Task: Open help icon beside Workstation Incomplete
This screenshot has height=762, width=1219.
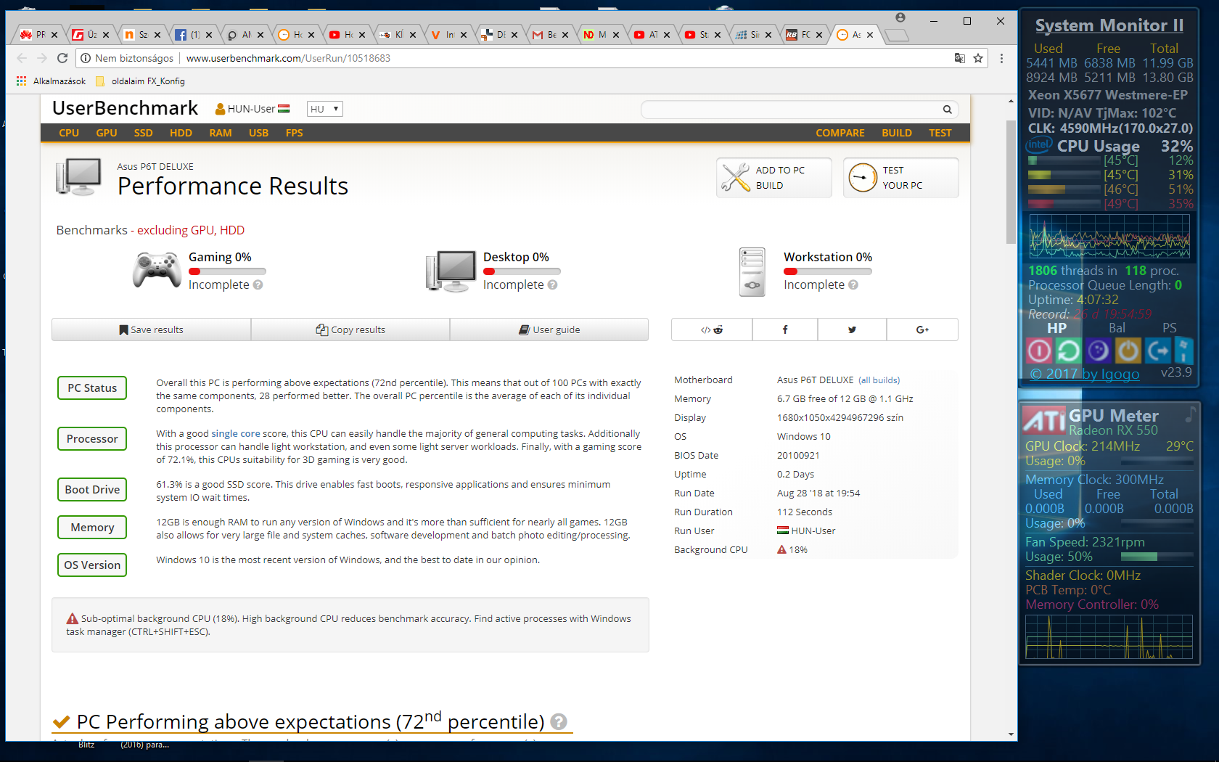Action: tap(853, 285)
